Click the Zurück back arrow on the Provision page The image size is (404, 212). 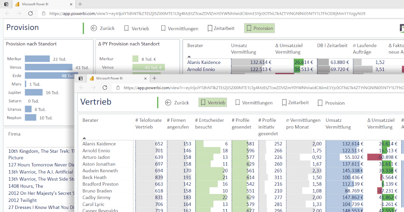point(94,28)
